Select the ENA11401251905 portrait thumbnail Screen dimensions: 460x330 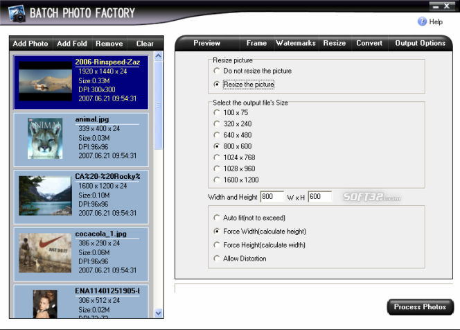45,304
